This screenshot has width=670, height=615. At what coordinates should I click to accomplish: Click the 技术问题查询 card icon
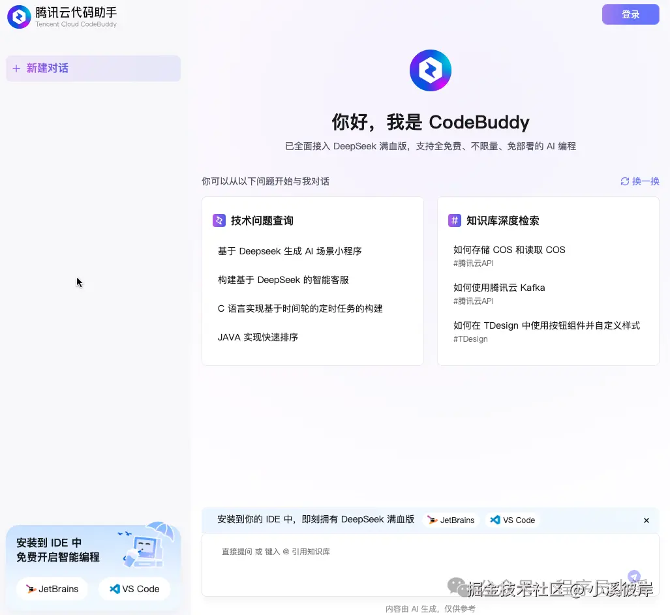219,220
